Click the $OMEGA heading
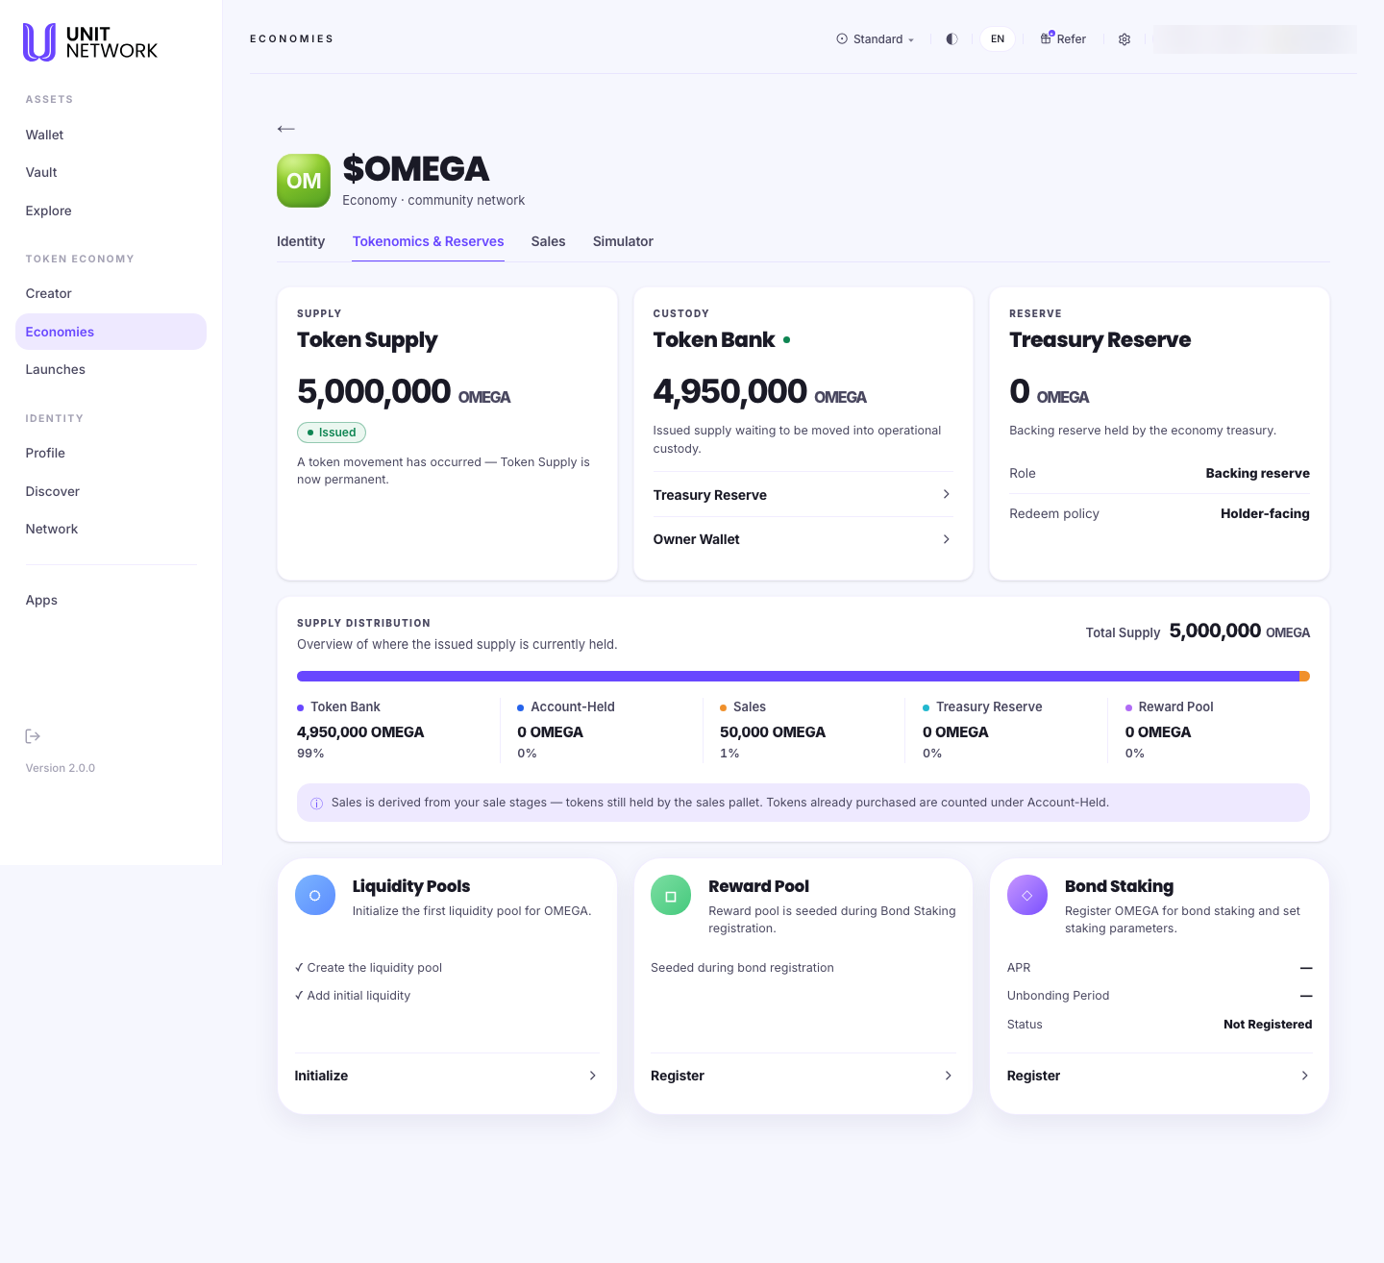Screen dimensions: 1384x1263 [x=416, y=169]
